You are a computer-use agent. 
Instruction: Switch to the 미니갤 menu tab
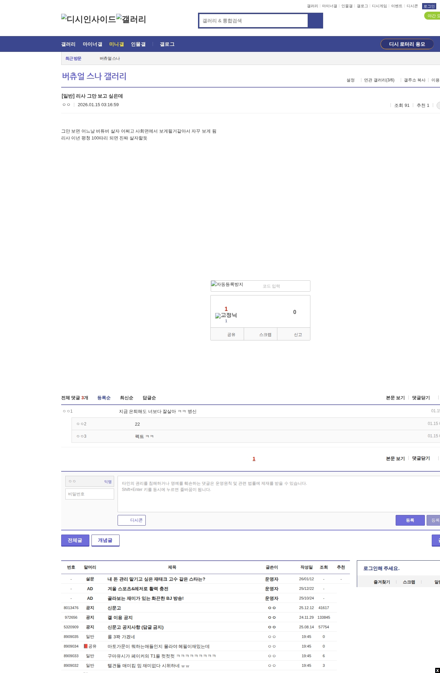[x=116, y=44]
